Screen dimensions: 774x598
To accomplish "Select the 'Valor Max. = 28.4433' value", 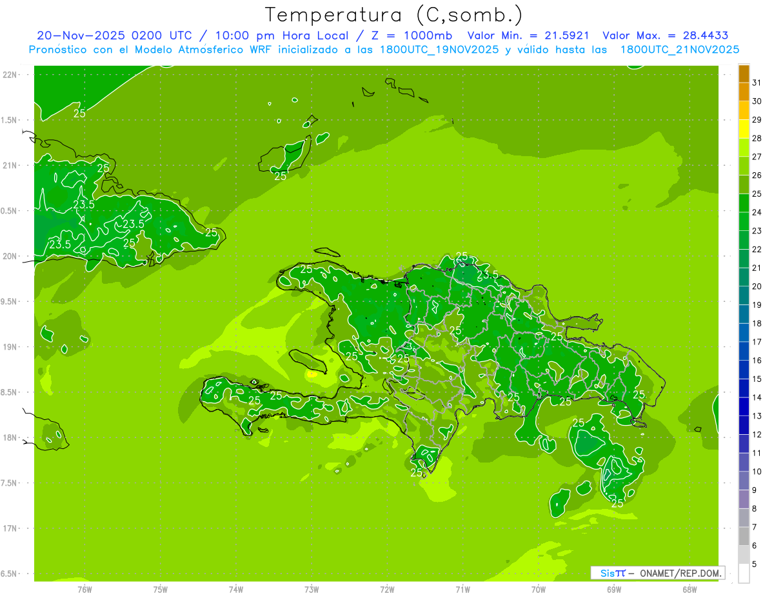I will click(665, 35).
